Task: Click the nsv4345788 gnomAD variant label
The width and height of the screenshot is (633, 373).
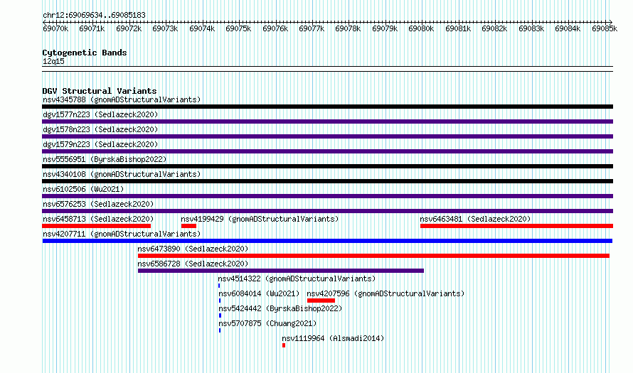Action: 122,99
